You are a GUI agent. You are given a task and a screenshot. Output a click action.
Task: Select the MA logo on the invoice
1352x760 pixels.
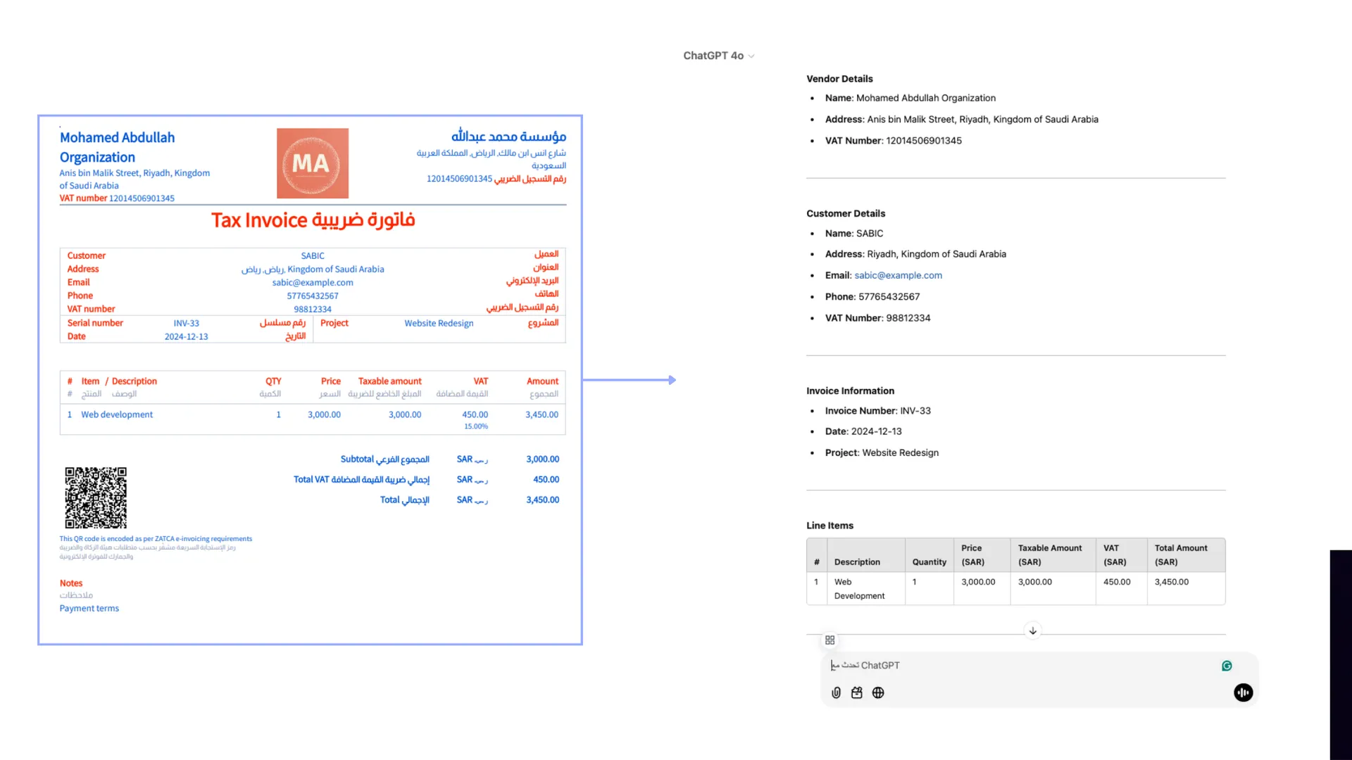tap(312, 163)
